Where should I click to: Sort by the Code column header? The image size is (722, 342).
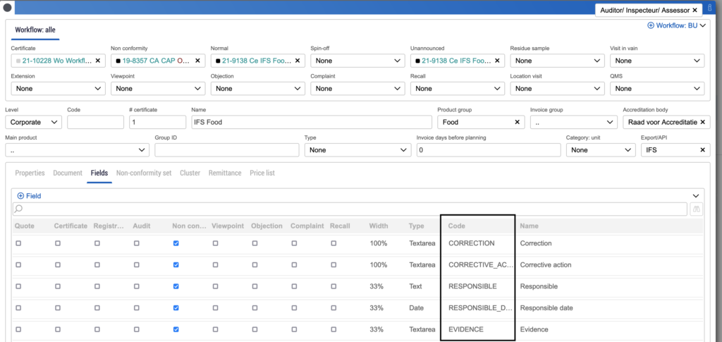(x=457, y=226)
